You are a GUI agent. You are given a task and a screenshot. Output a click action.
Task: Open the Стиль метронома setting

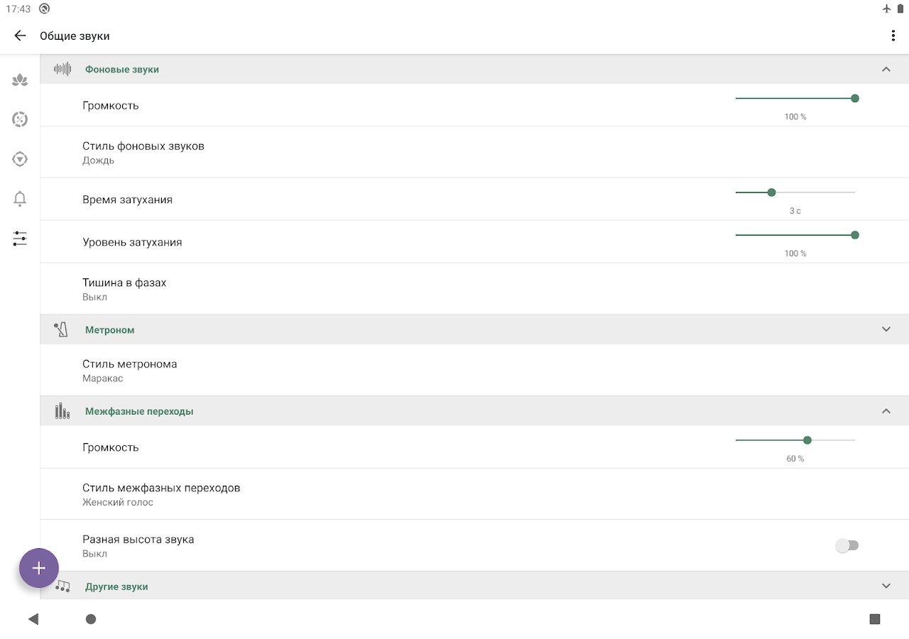(130, 370)
